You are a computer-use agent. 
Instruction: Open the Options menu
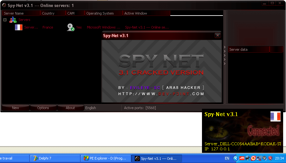coord(43,108)
